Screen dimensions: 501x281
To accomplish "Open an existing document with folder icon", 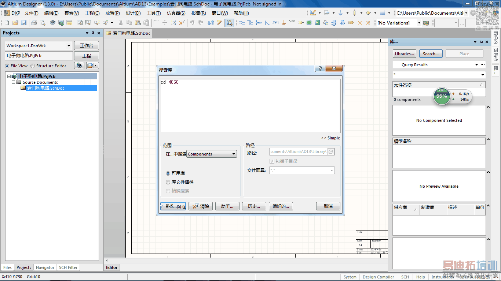I will pos(15,23).
